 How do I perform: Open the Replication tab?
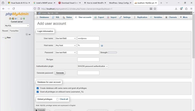click(140, 17)
